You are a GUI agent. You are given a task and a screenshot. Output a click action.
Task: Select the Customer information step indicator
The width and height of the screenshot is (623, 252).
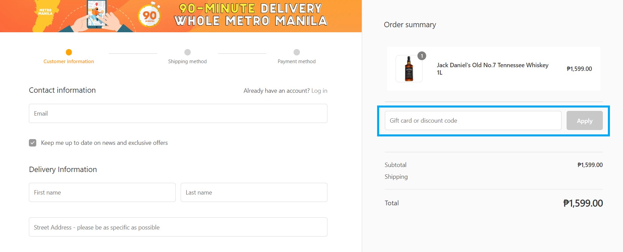tap(69, 52)
